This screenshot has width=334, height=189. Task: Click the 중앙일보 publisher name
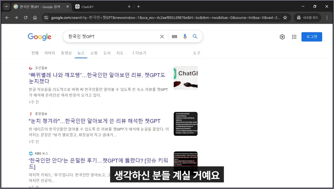click(x=41, y=114)
